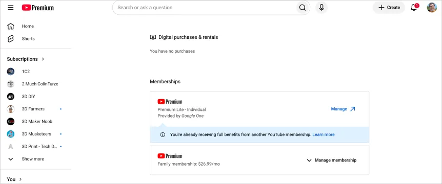Click the YouTube Premium logo in header
The width and height of the screenshot is (442, 184).
(38, 8)
